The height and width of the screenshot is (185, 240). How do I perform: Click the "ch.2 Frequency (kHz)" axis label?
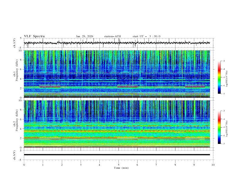click(16, 120)
